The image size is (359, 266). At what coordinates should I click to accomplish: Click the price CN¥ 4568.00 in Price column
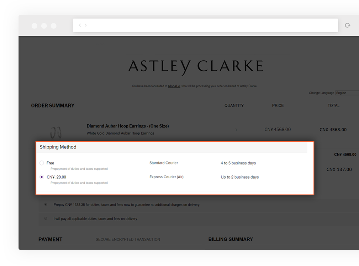point(278,130)
